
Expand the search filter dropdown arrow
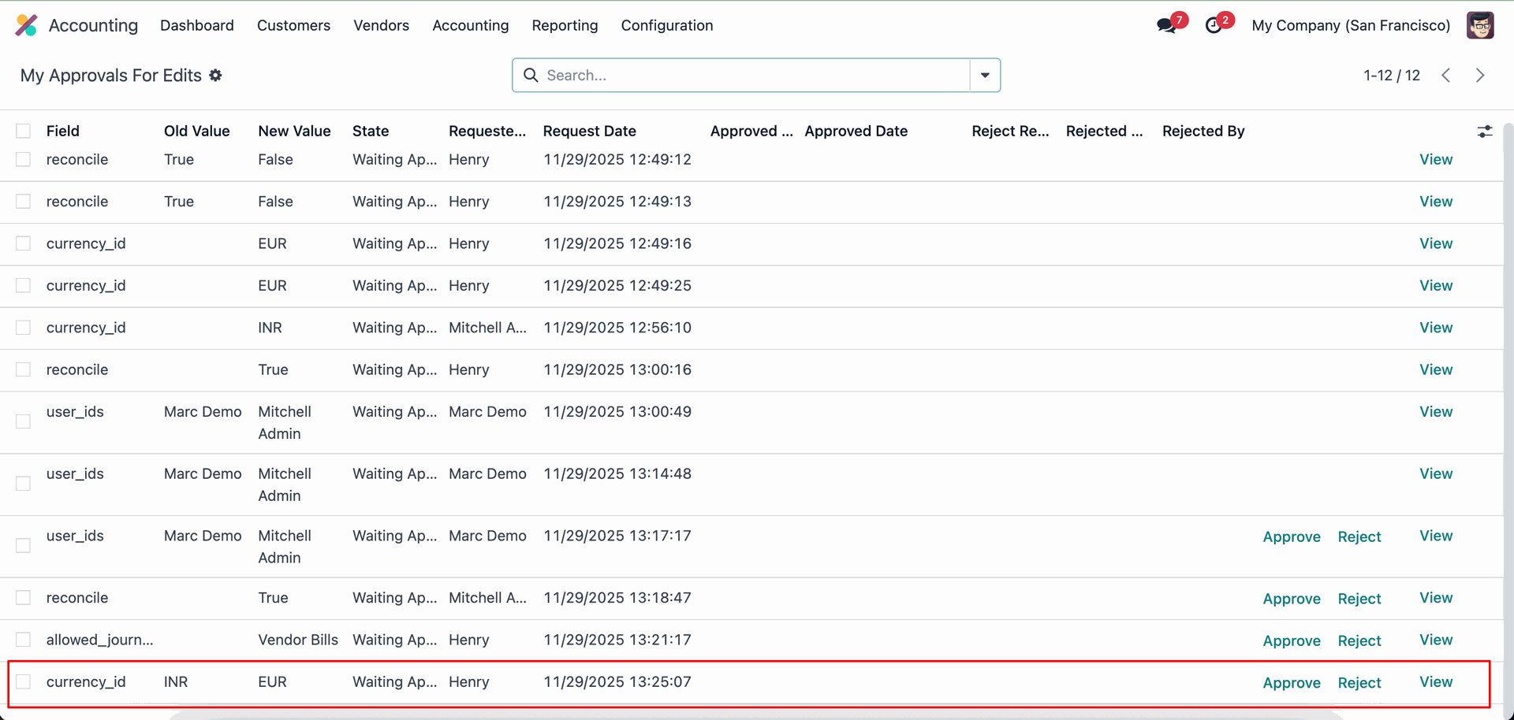tap(985, 75)
